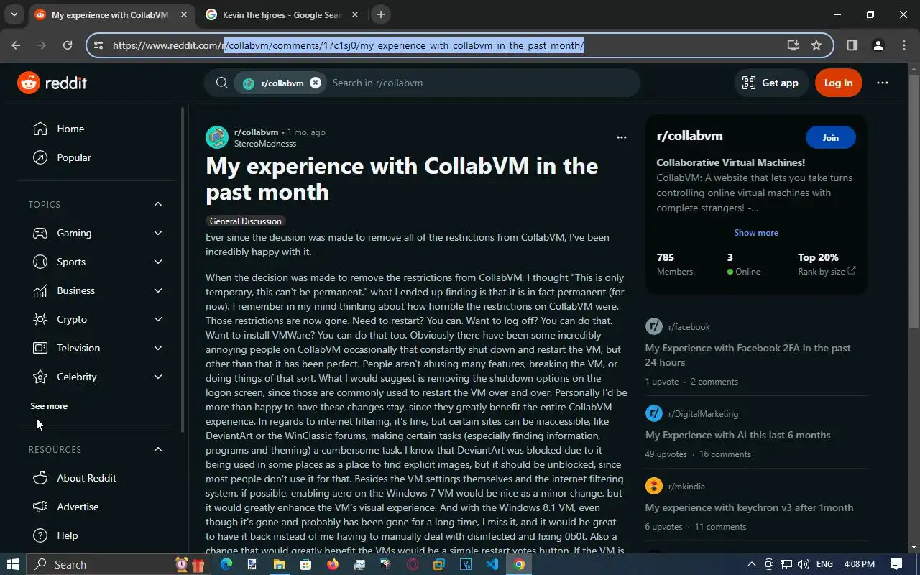Join the r/collabvm community
Viewport: 920px width, 575px height.
tap(830, 137)
